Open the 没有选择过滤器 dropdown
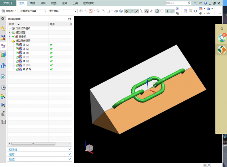Viewport: 227px width, 167px height. tap(33, 11)
